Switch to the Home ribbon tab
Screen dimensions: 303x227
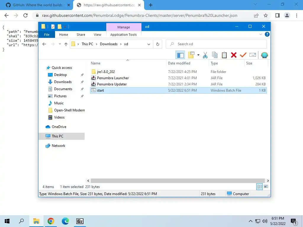(x=64, y=35)
